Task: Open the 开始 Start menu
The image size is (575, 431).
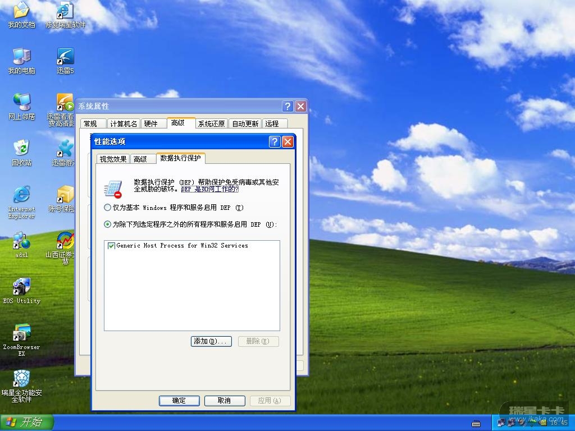Action: point(26,422)
